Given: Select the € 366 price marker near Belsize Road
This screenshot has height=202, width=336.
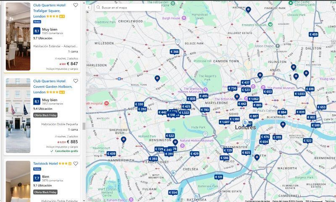Looking at the screenshot, I should click(x=175, y=52).
